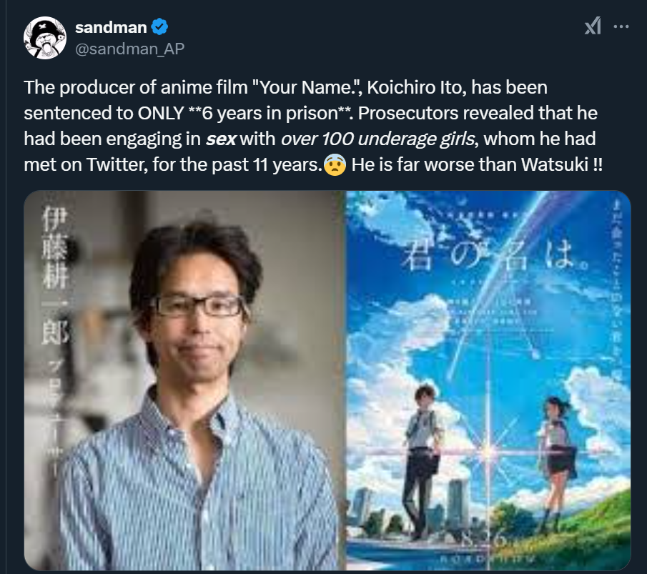
Task: Click the boy character on the poster
Action: [423, 461]
